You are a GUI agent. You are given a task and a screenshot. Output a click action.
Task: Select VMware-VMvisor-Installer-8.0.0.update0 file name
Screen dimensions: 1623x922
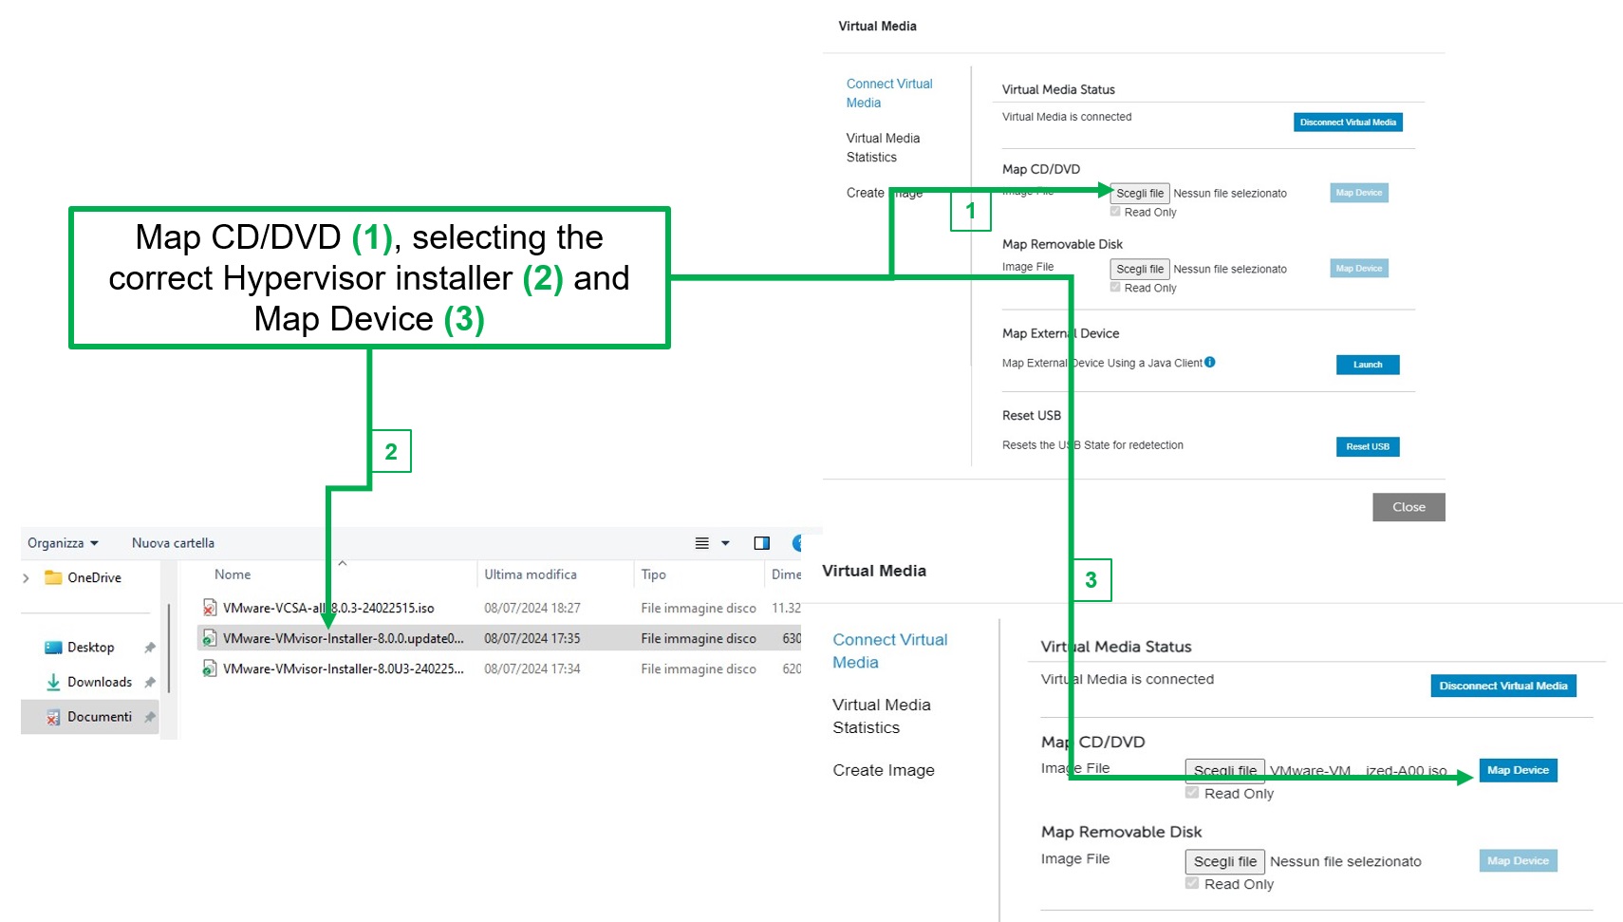[344, 638]
